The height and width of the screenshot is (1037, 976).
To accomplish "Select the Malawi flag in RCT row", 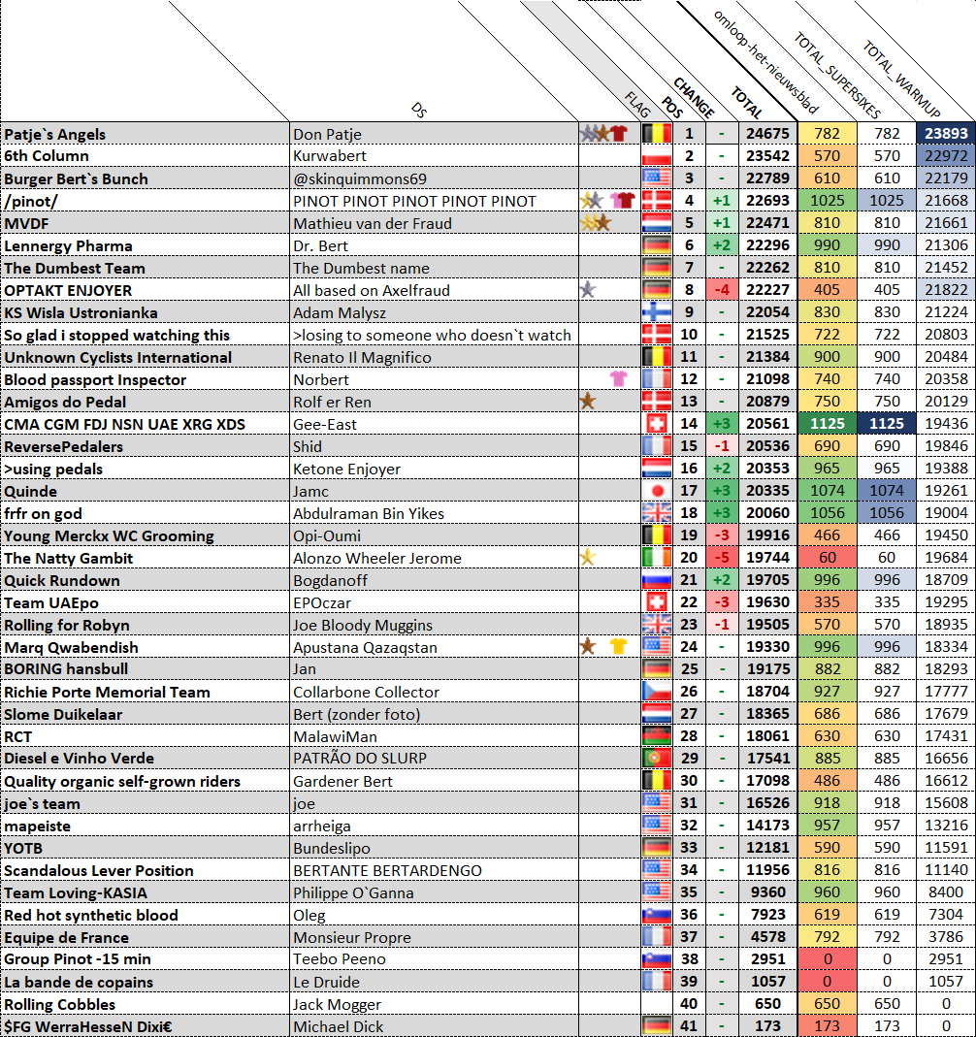I will pos(656,736).
